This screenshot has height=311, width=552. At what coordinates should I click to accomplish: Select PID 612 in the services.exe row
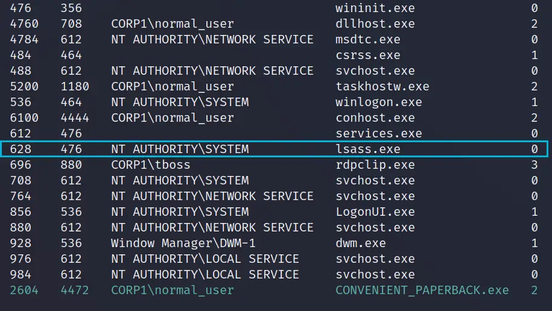click(21, 133)
